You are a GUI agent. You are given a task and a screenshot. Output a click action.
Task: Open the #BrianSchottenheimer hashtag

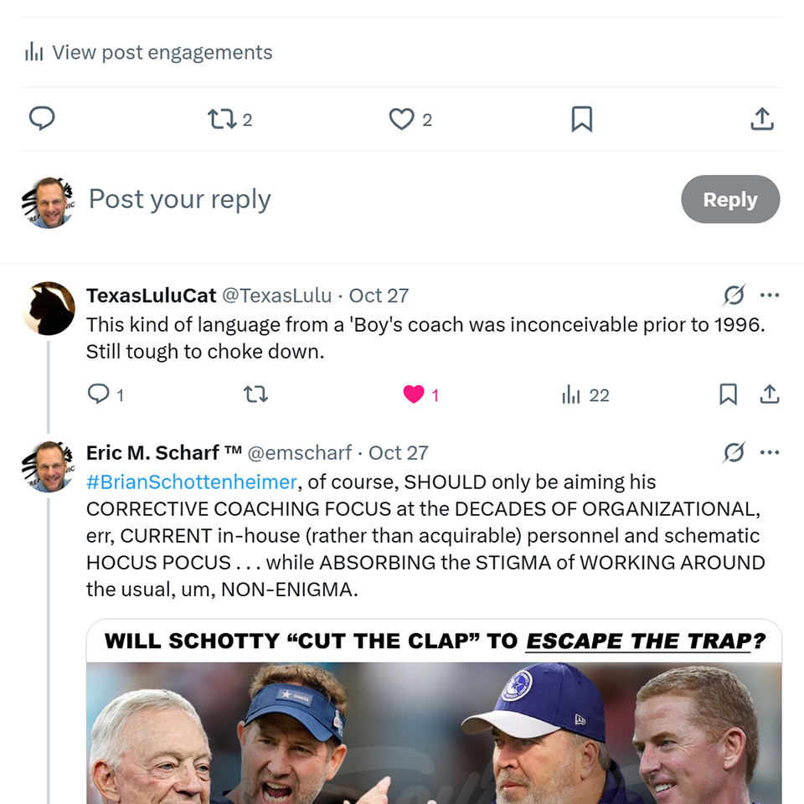[x=191, y=482]
